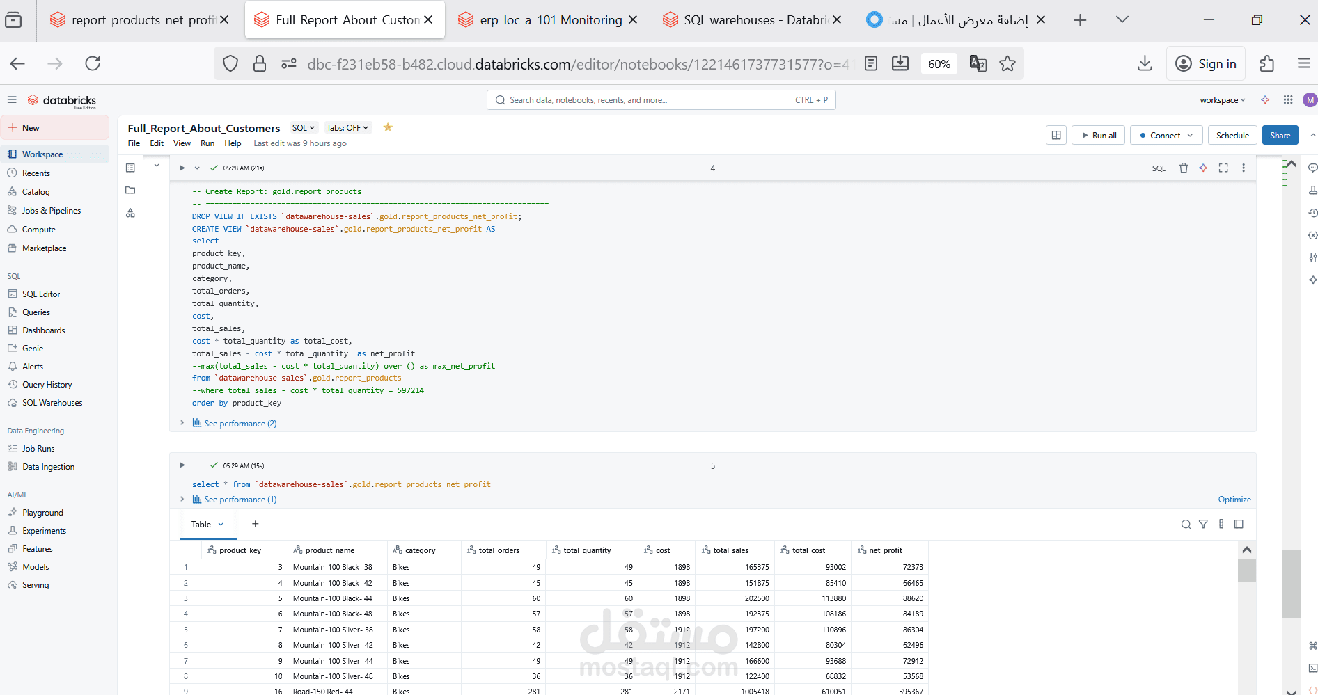
Task: Open version history icon in right rail
Action: tap(1312, 213)
